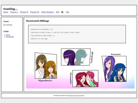Click the 'Myoudouin' handwritten caption

[x=45, y=81]
